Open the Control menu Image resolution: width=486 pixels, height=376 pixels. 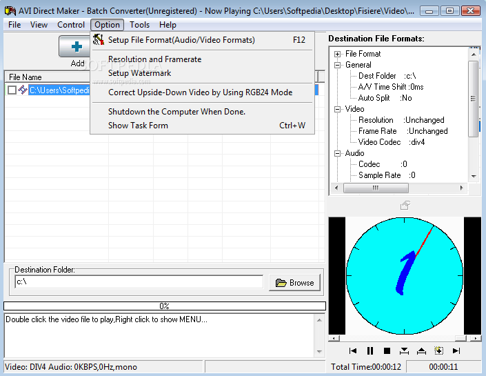pyautogui.click(x=71, y=25)
